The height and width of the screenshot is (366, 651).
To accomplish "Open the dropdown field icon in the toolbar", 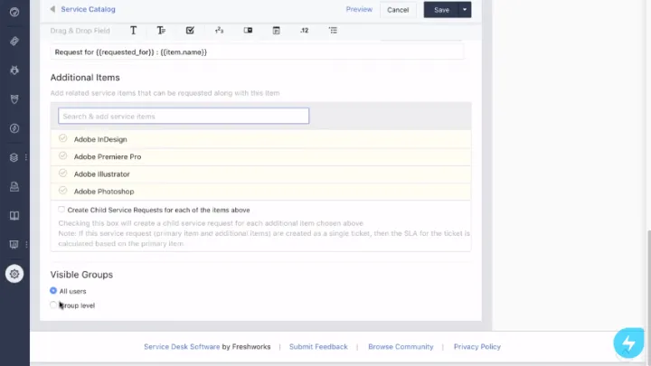I will [248, 31].
